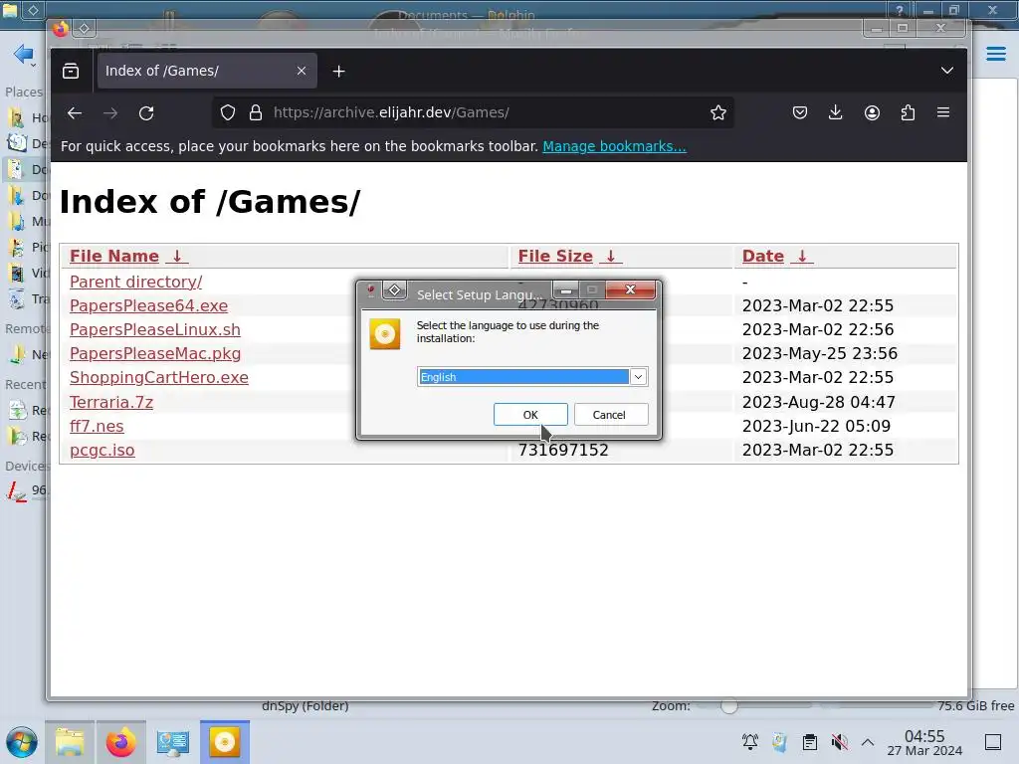Click date 2023-May-25 23:56
Screen dimensions: 1019x764
(820, 354)
